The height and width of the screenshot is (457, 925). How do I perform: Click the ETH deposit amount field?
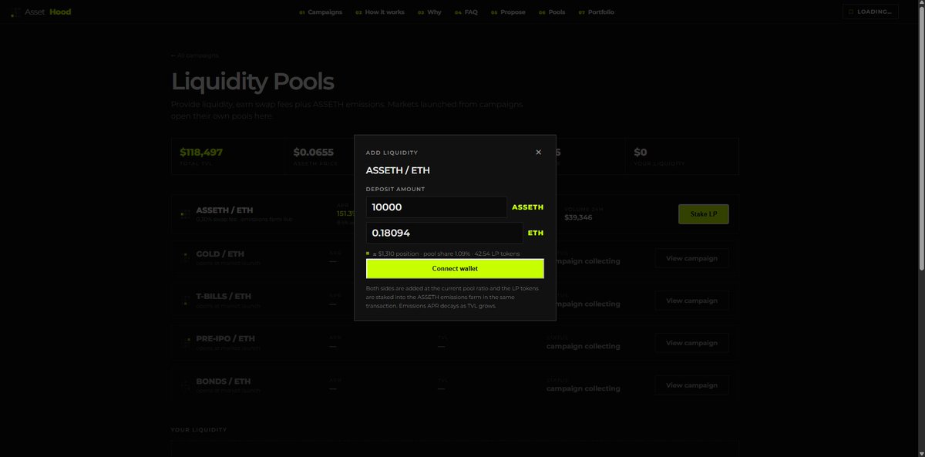point(444,233)
